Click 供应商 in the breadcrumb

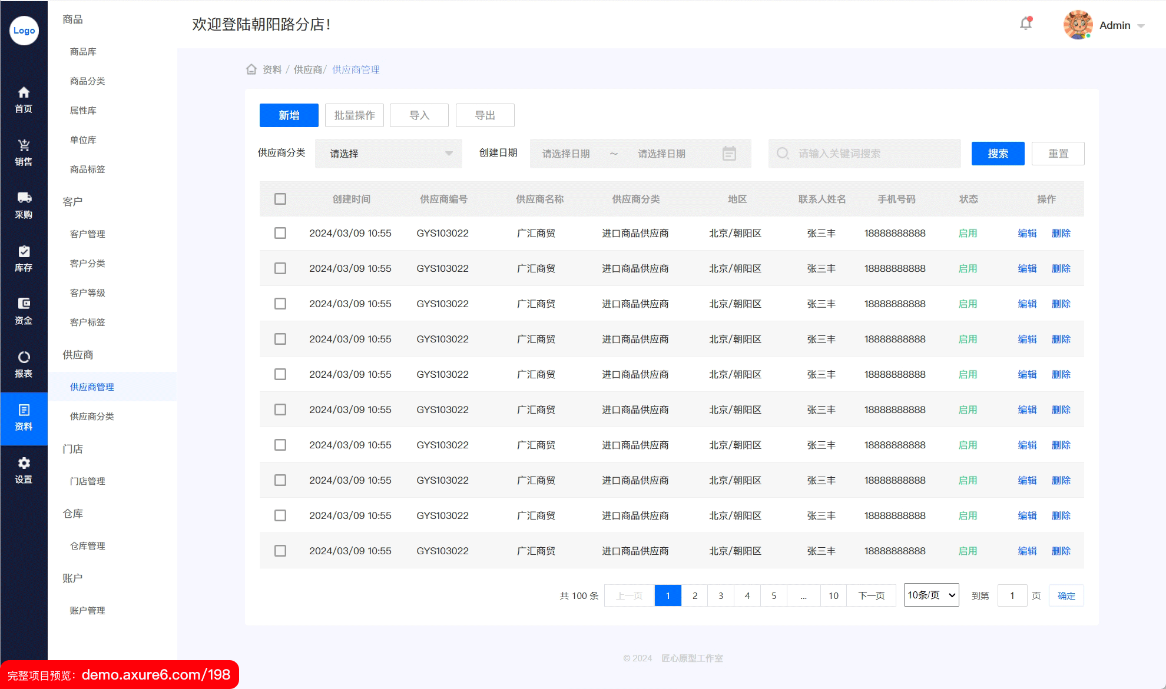coord(308,69)
